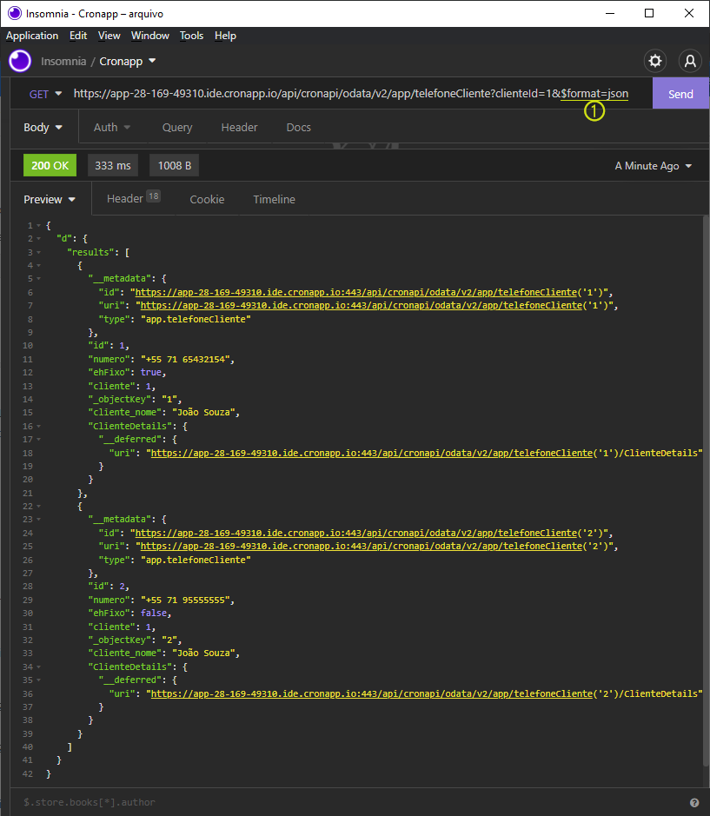Open the telefoneCliente('2') uri link on line 25
This screenshot has height=816, width=710.
[x=362, y=546]
